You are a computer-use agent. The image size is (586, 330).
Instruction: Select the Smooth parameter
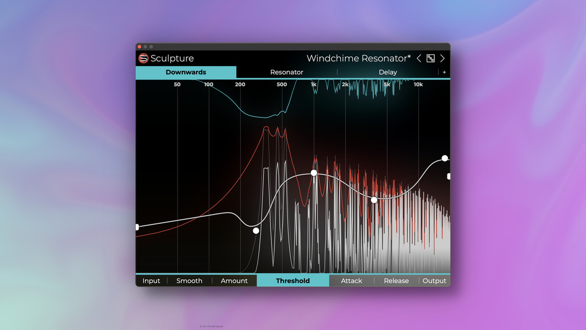pyautogui.click(x=189, y=281)
